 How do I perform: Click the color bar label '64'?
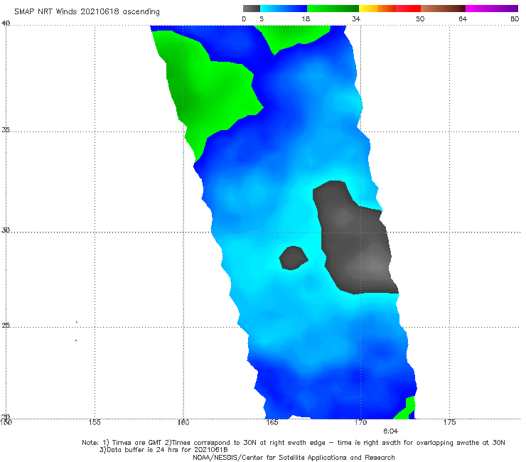(463, 18)
